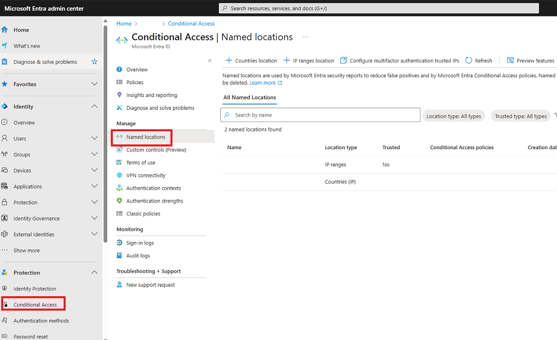The height and width of the screenshot is (340, 557).
Task: Click the VPN connectivity gear icon
Action: (120, 175)
